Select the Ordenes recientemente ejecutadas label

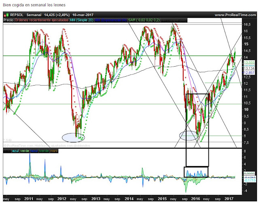click(42, 20)
